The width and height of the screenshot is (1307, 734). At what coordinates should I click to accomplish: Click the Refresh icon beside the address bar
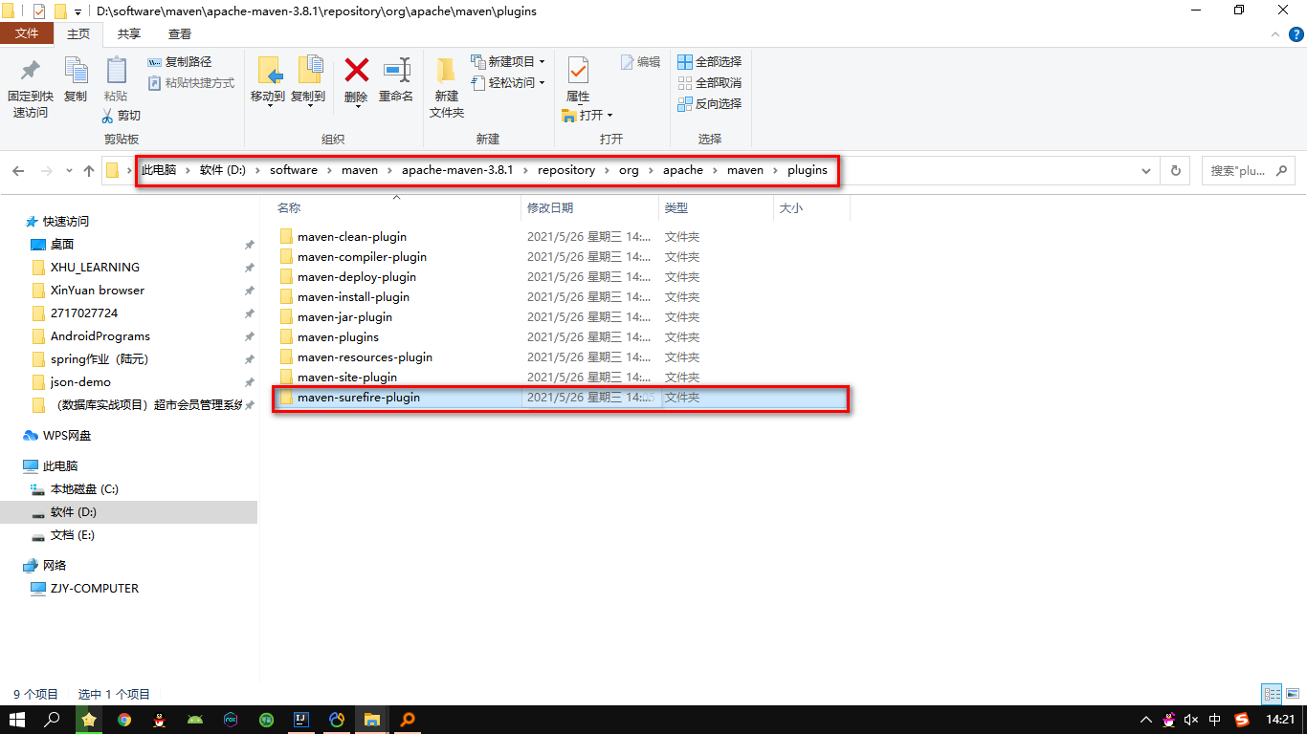click(x=1174, y=169)
